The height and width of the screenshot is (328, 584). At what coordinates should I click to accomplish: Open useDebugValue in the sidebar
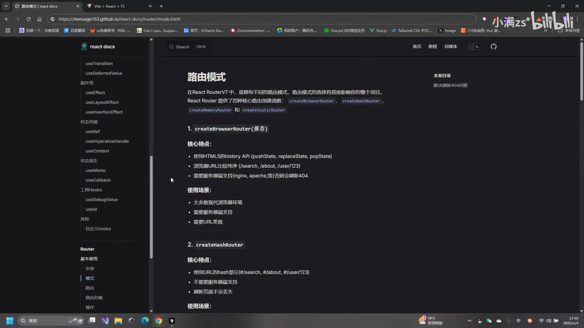(101, 200)
